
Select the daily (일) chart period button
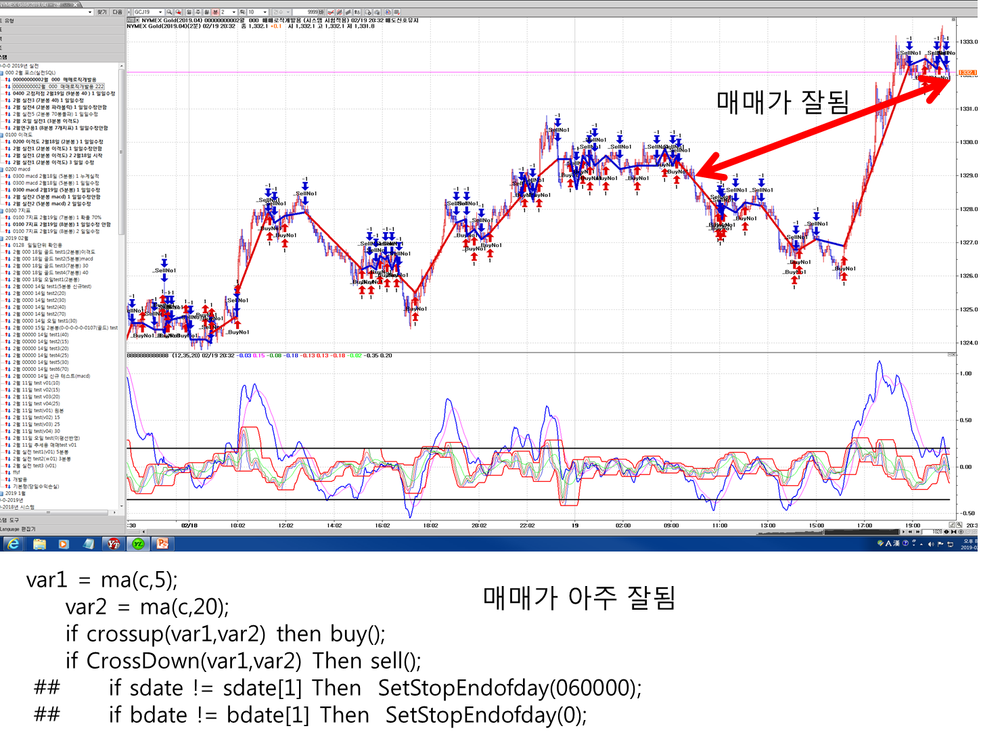click(189, 12)
